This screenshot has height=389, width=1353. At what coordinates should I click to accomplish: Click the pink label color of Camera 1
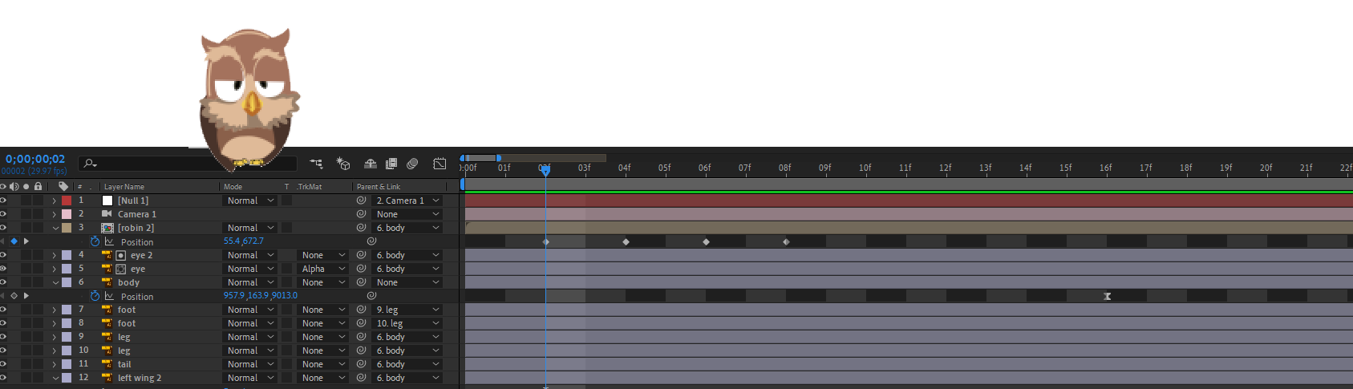[67, 214]
